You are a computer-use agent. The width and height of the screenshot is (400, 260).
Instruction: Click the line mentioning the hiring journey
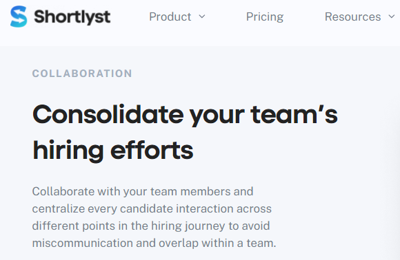tap(151, 226)
